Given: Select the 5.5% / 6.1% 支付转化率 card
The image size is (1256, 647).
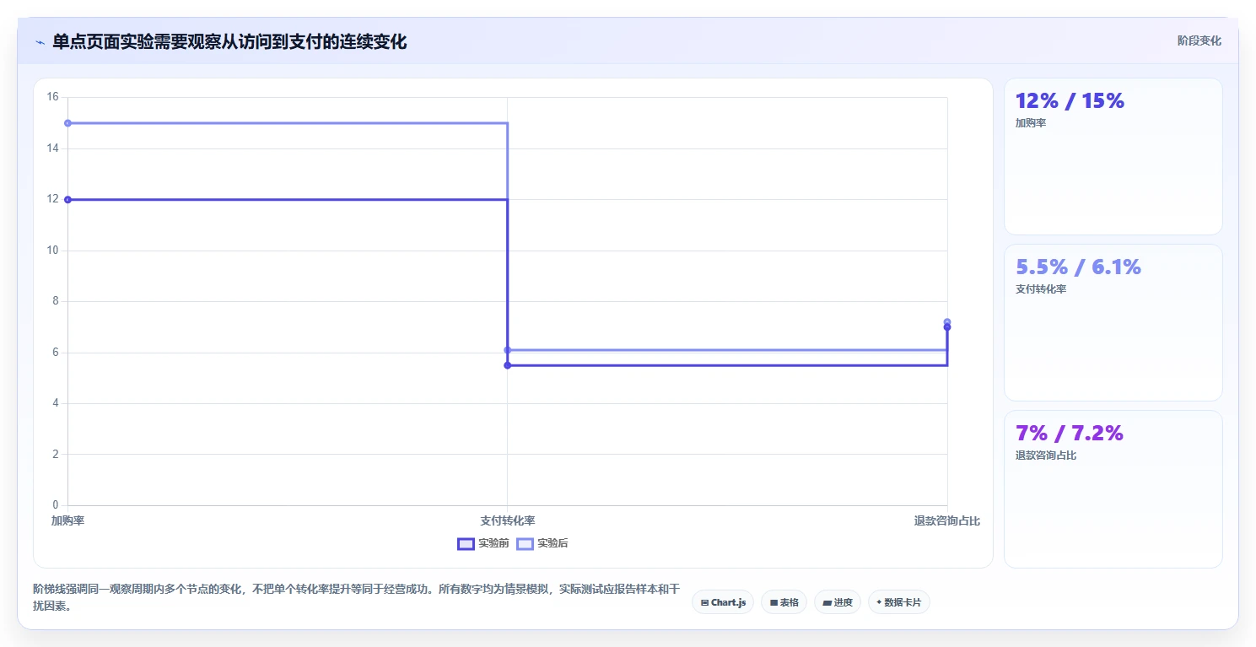Looking at the screenshot, I should 1113,322.
